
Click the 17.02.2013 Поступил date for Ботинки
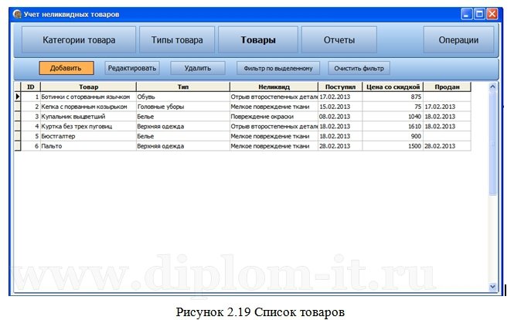pyautogui.click(x=340, y=97)
